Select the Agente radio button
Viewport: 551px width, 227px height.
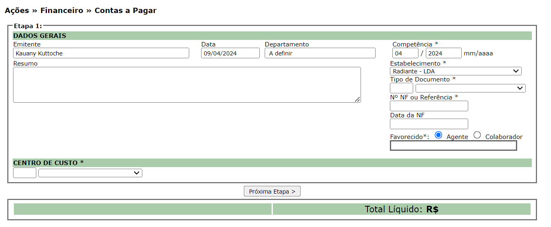coord(438,135)
